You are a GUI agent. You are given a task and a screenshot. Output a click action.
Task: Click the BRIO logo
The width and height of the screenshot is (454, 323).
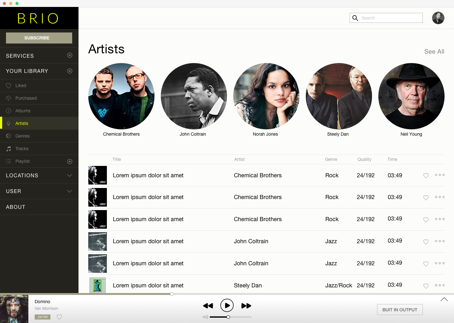pyautogui.click(x=38, y=18)
